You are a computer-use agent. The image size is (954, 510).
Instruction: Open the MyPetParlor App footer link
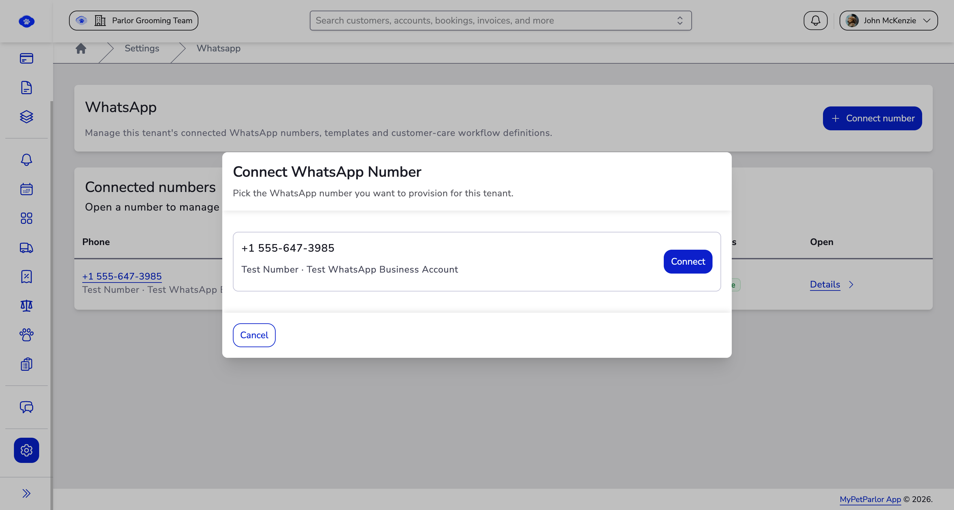click(x=870, y=499)
